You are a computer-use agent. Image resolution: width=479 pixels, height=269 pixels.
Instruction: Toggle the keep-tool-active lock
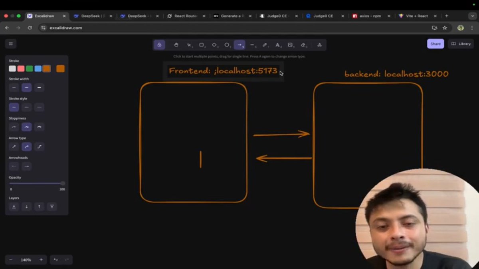(159, 45)
